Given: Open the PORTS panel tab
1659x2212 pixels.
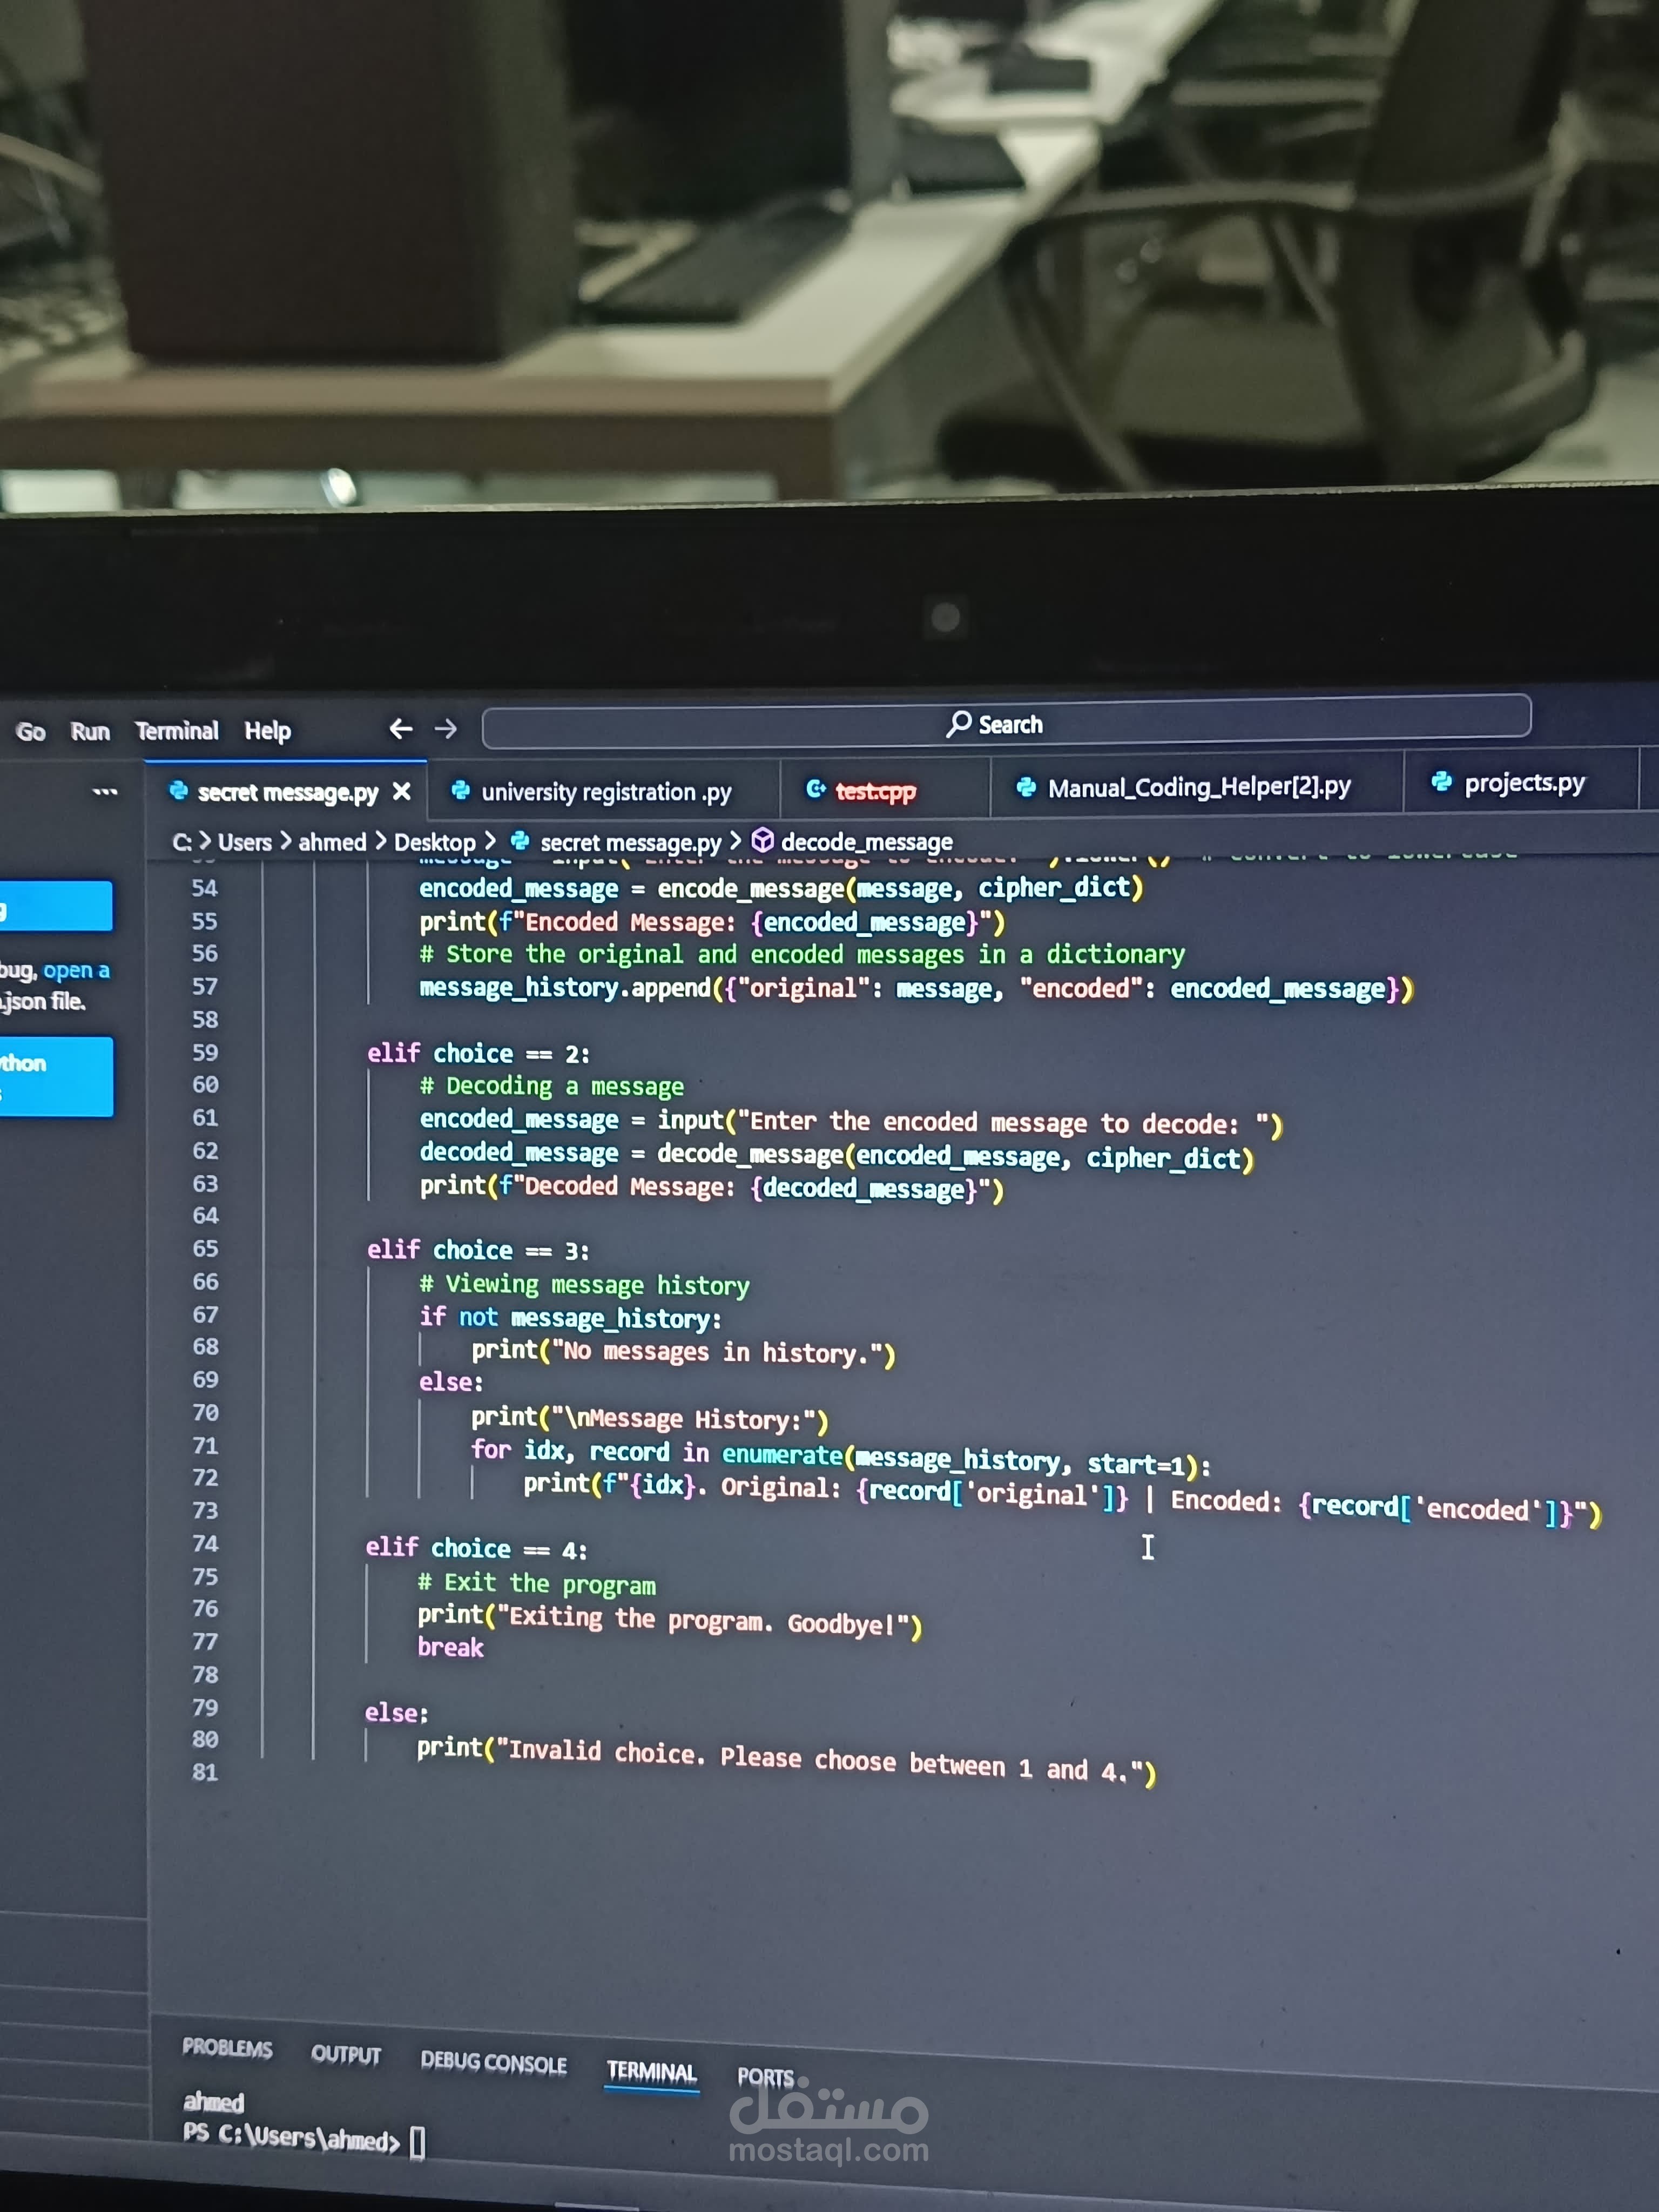Looking at the screenshot, I should point(766,2077).
